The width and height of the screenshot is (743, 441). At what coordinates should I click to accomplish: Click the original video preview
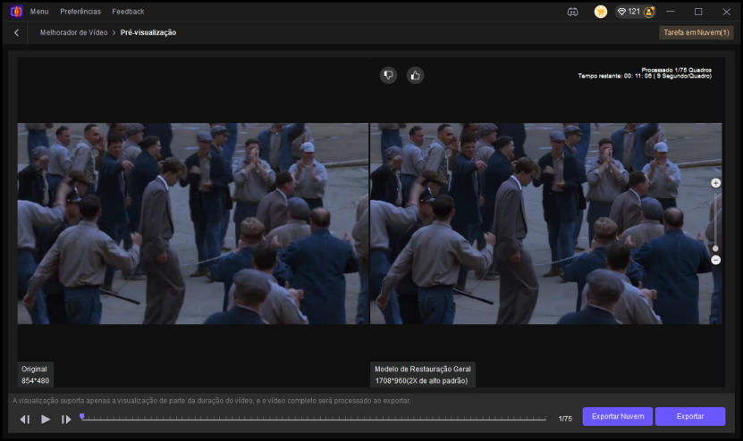point(193,224)
